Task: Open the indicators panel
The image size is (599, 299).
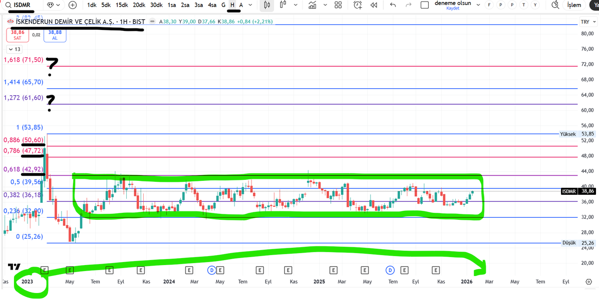Action: tap(313, 5)
